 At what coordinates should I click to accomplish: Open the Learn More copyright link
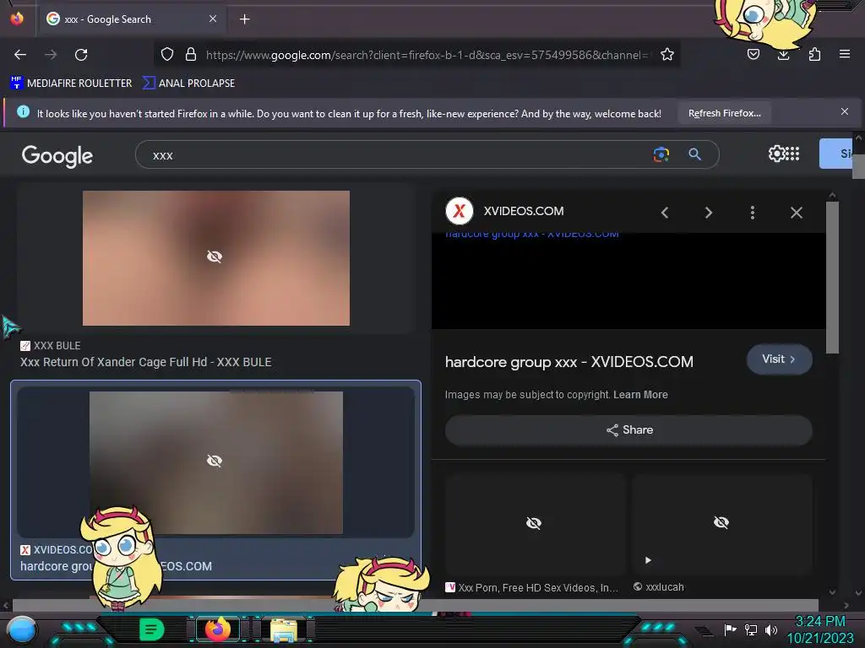coord(640,395)
